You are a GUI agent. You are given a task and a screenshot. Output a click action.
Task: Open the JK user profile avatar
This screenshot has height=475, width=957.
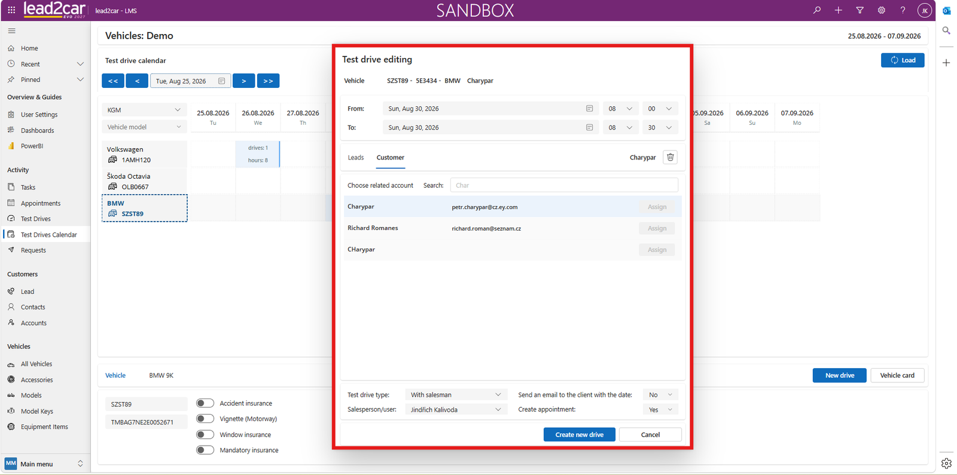[x=925, y=10]
